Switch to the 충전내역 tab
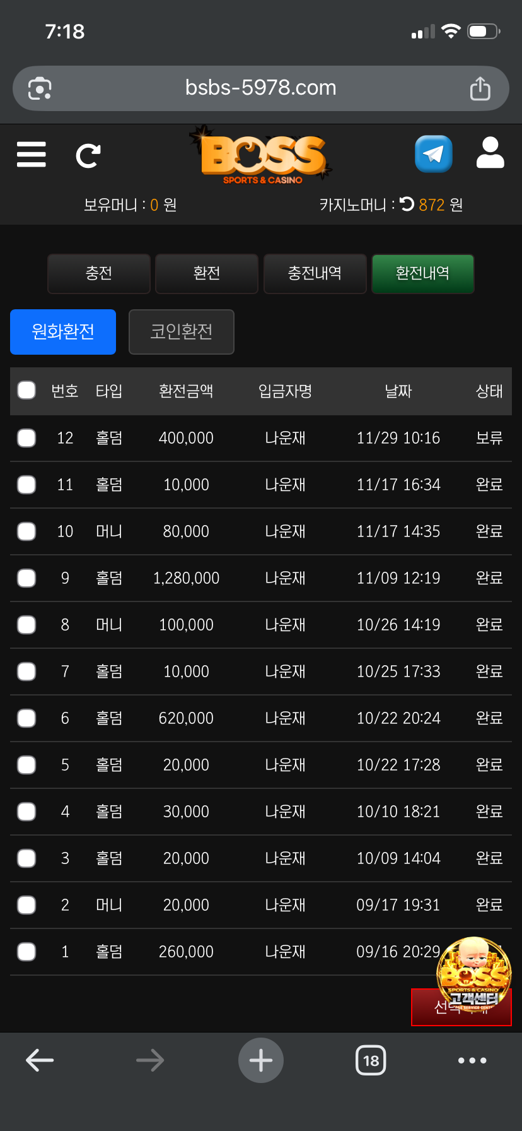Viewport: 522px width, 1131px height. [315, 273]
